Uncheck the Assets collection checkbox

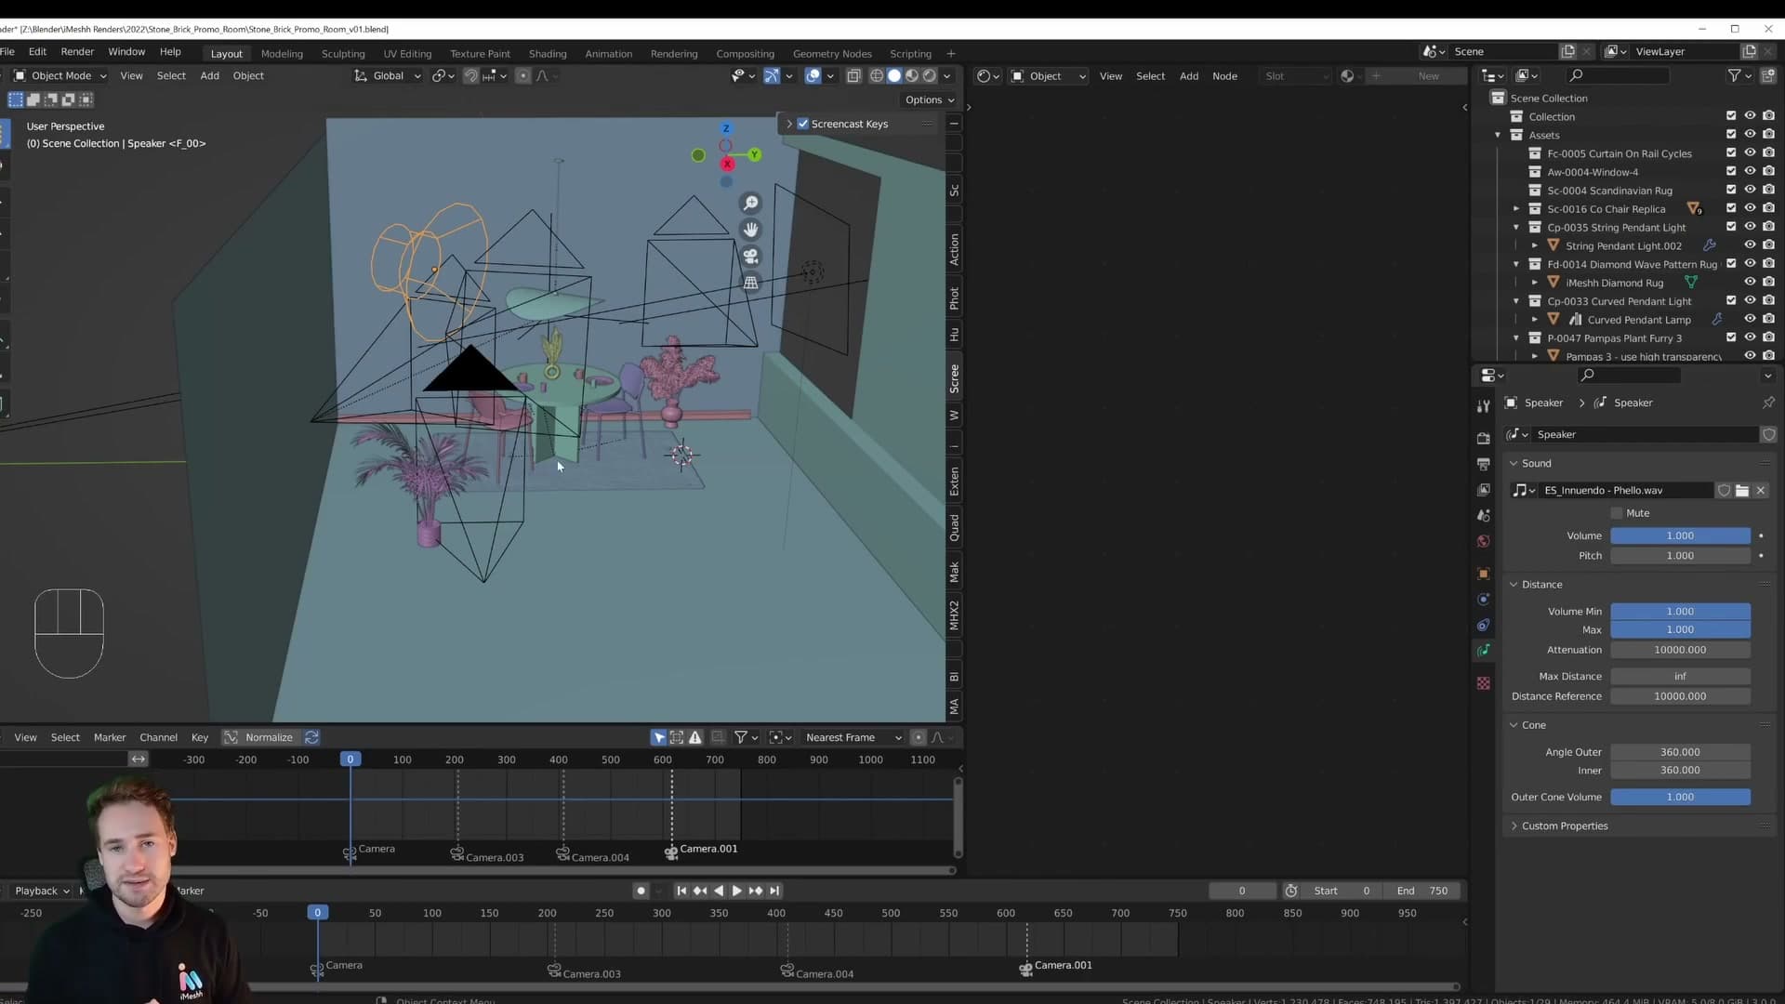(x=1731, y=135)
